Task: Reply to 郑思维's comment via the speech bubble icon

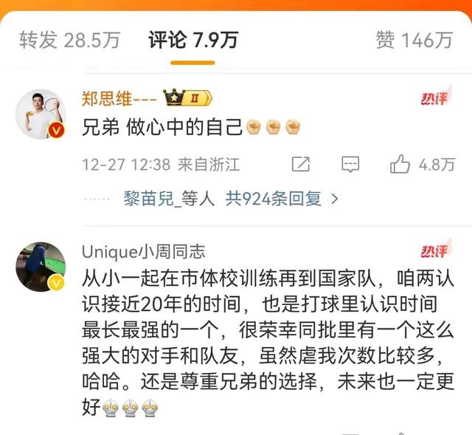Action: pos(350,165)
